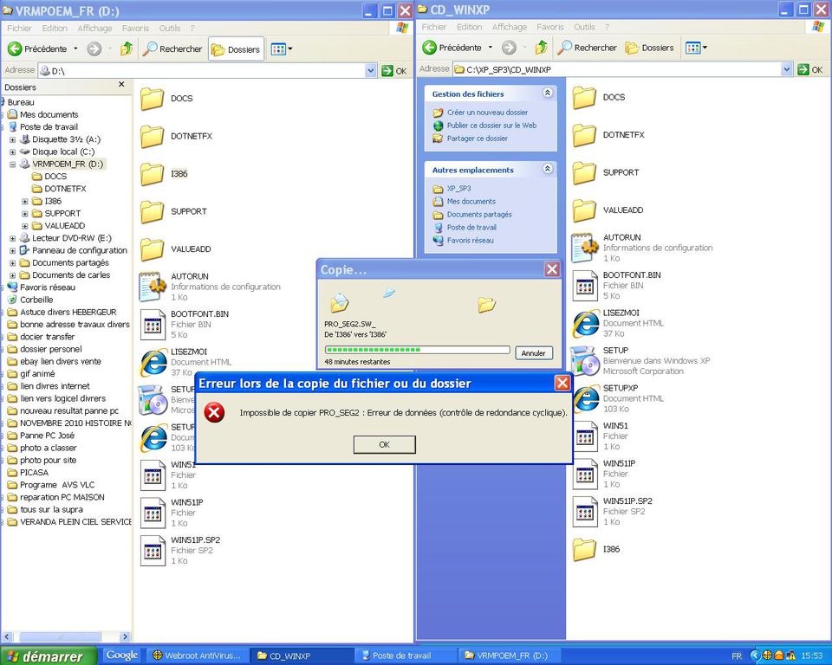Screen dimensions: 832x665
Task: Collapse the Gestion des fichiers panel chevron
Action: (x=547, y=93)
